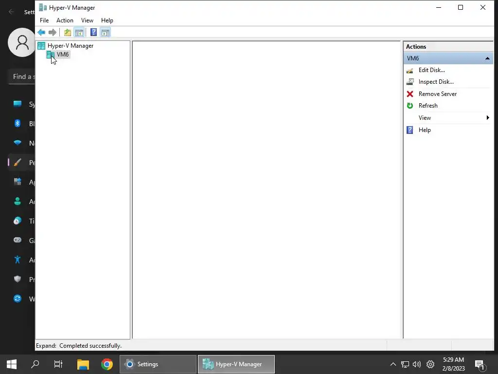Viewport: 498px width, 374px height.
Task: Expand View submenu arrow in Actions pane
Action: 488,118
